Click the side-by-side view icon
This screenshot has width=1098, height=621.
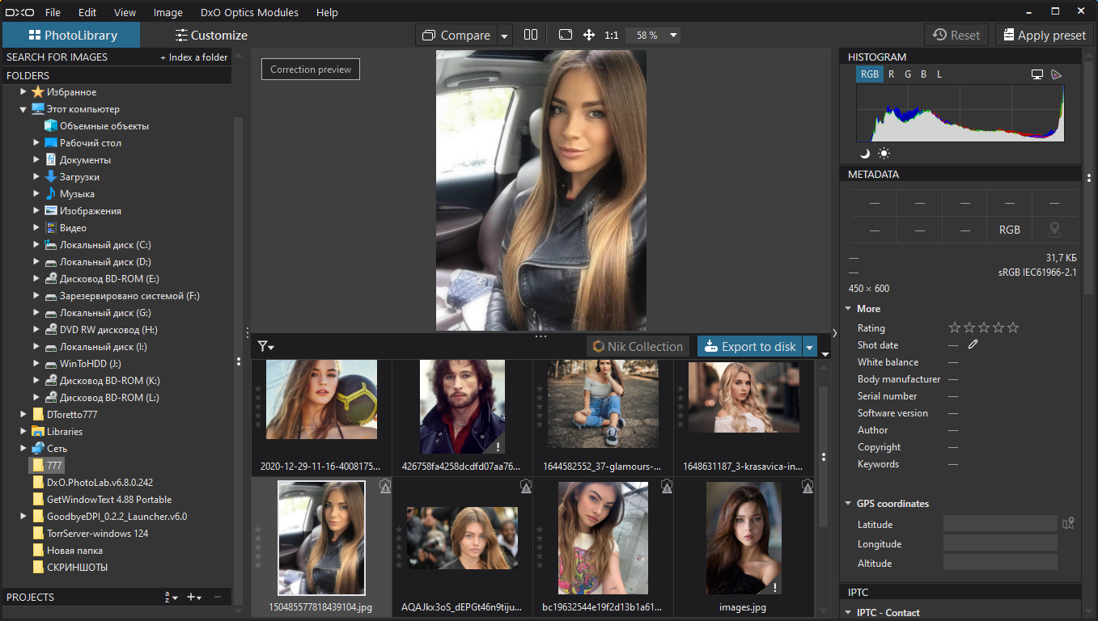click(x=531, y=35)
